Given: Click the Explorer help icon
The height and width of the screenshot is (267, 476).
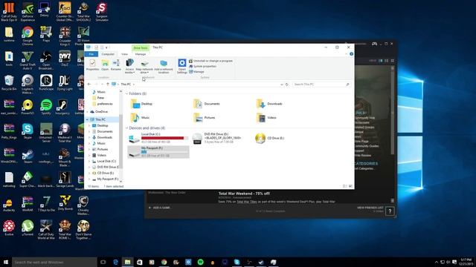Looking at the screenshot, I should click(351, 54).
